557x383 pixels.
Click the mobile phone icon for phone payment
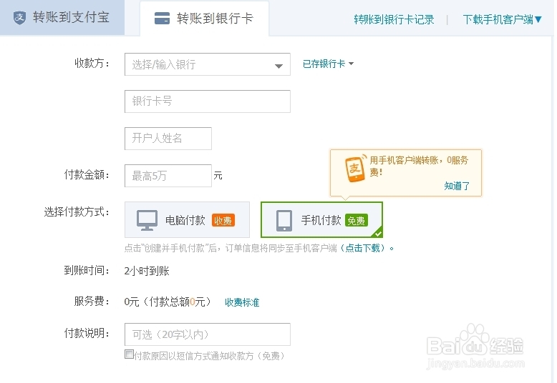pyautogui.click(x=284, y=220)
